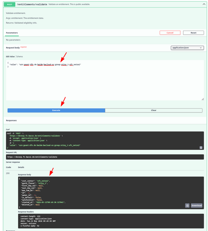
Task: Click the red Cancel button
Action: (x=170, y=33)
